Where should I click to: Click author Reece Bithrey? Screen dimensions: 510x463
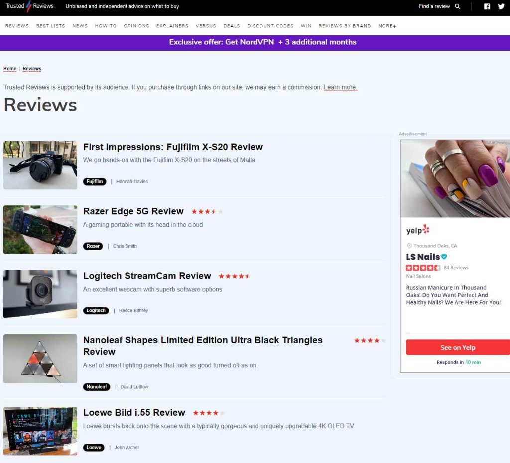click(133, 310)
